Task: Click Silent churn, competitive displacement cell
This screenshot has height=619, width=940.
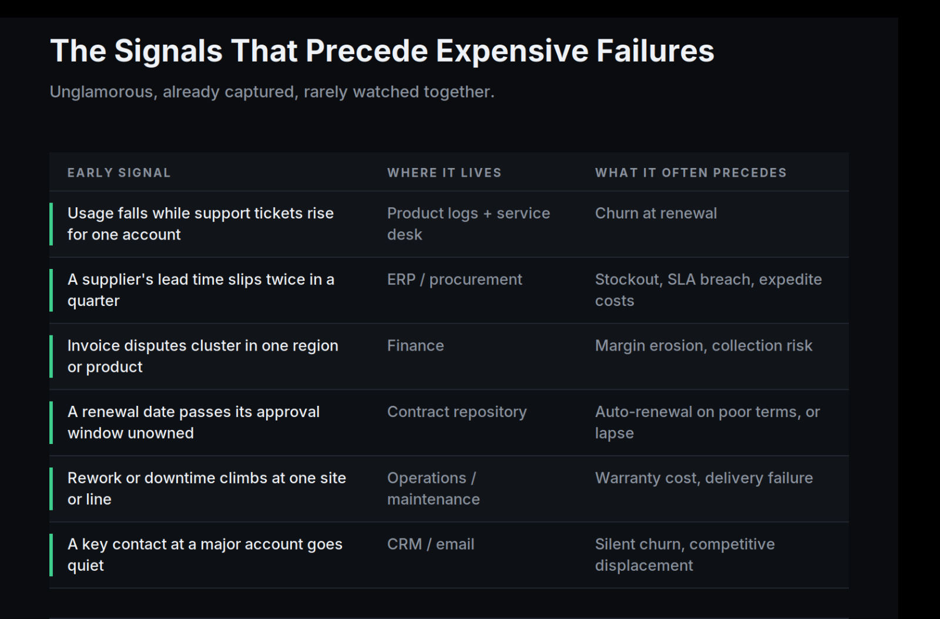Action: pyautogui.click(x=684, y=555)
